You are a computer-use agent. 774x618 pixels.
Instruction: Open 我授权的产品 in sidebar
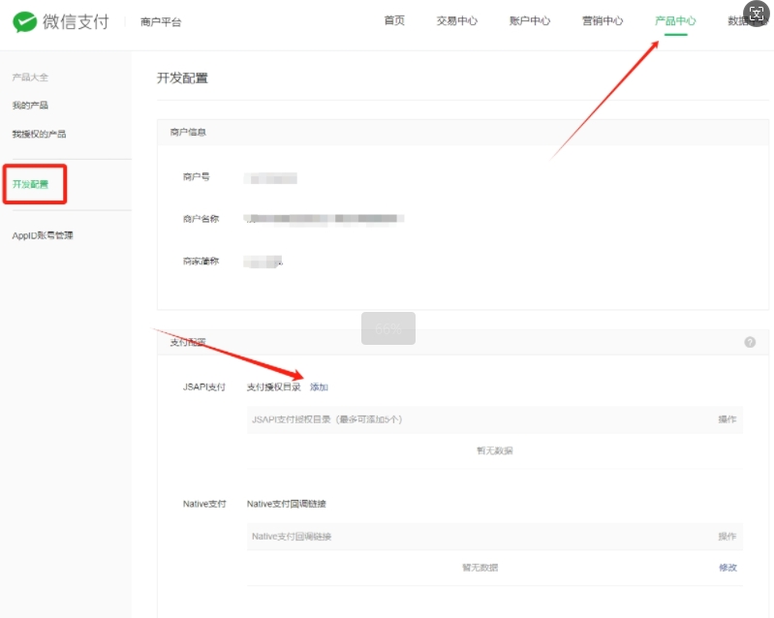pos(39,134)
